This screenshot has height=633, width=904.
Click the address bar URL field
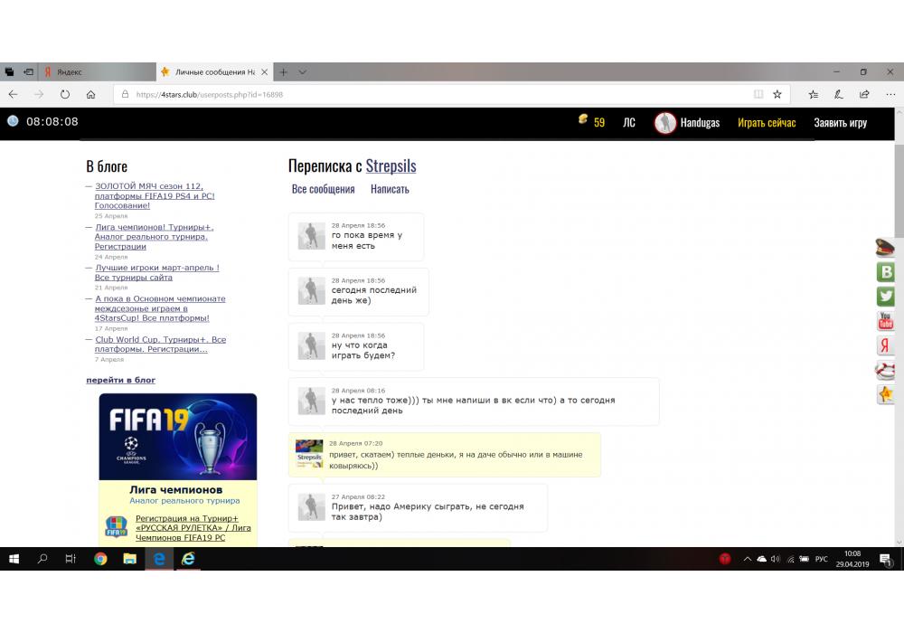434,94
